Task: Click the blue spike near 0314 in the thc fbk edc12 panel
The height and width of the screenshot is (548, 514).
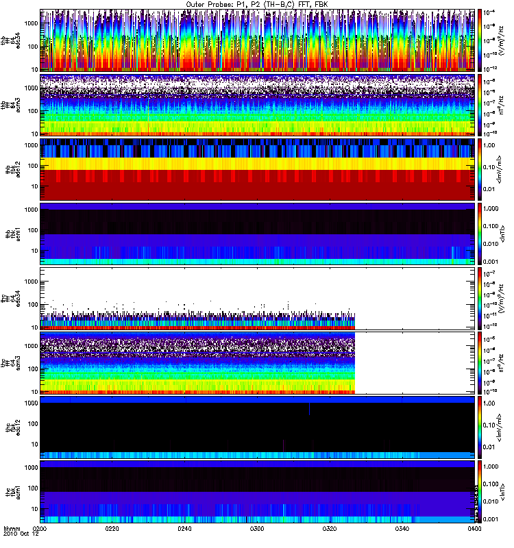Action: (309, 409)
